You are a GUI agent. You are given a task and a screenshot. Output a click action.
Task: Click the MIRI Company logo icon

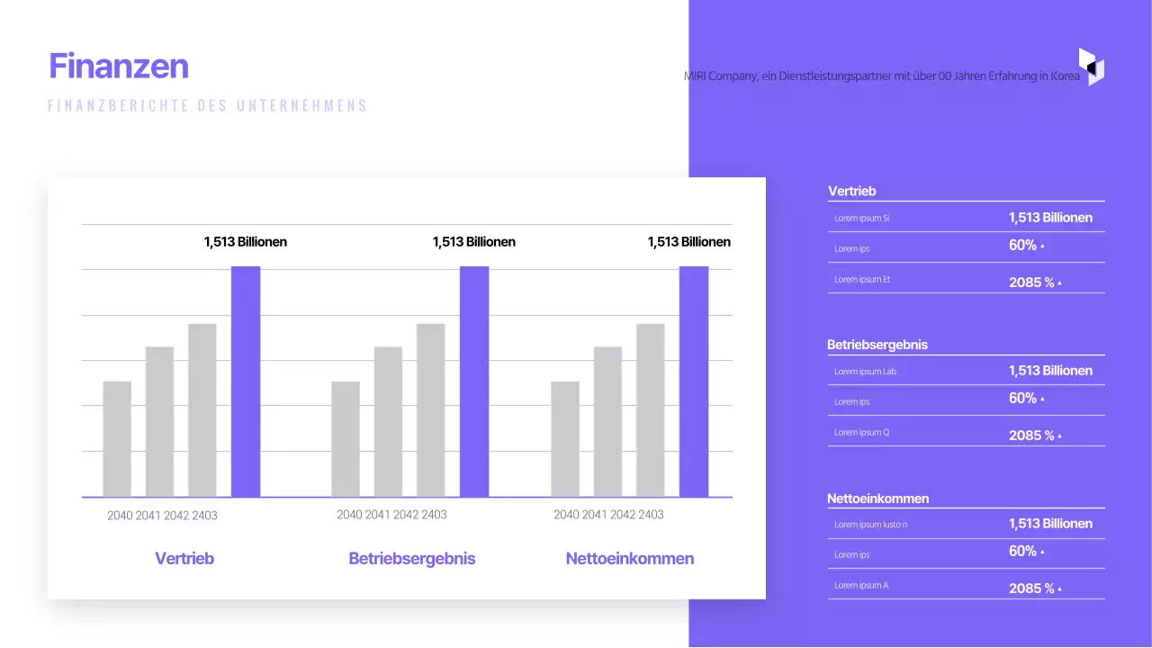coord(1091,67)
